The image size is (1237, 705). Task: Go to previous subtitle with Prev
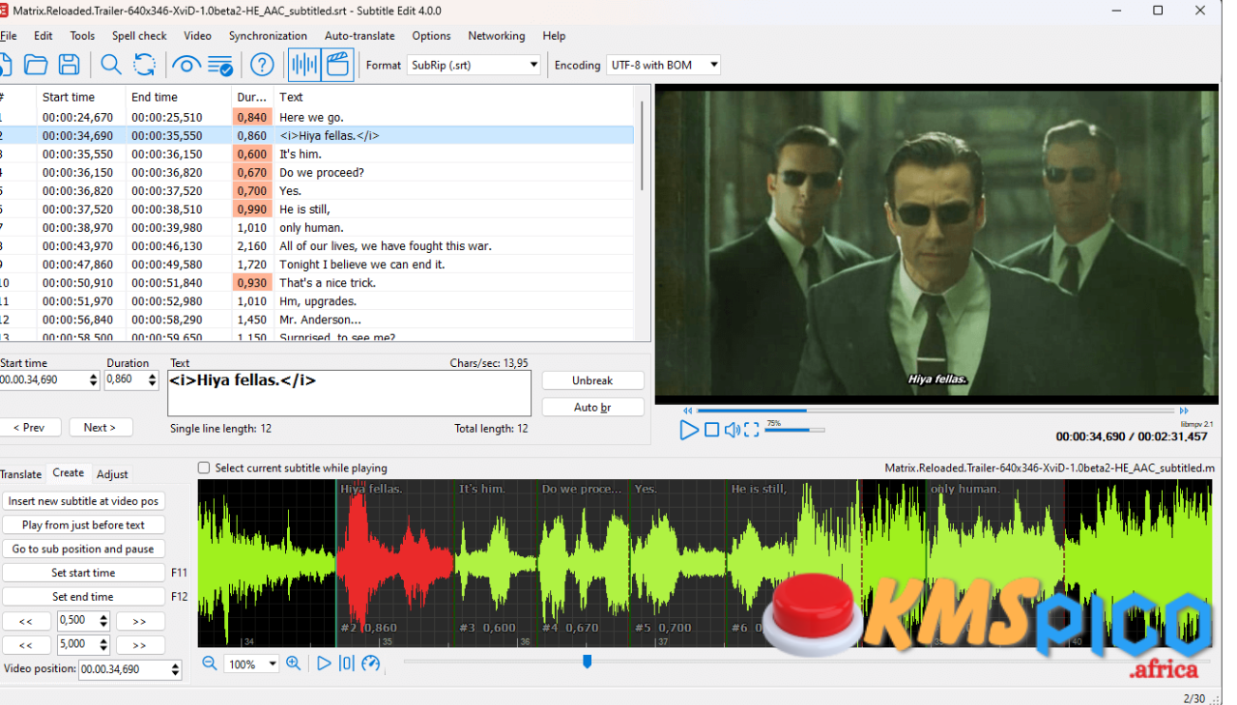pos(29,428)
